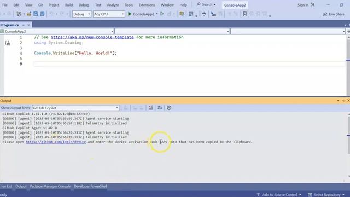
Task: Click the Save toolbar icon
Action: [x=36, y=14]
